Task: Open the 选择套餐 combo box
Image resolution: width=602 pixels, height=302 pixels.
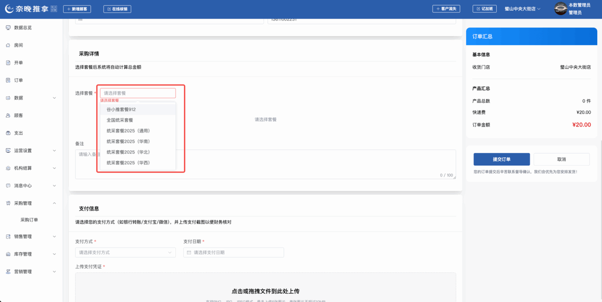Action: 138,93
